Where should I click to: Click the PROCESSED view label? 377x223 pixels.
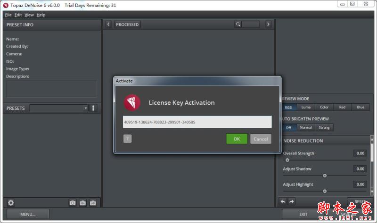(x=127, y=24)
